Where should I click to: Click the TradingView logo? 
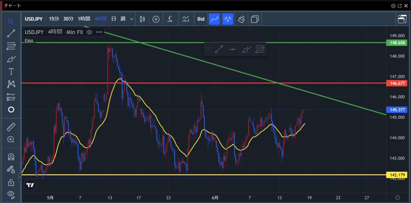click(x=30, y=185)
